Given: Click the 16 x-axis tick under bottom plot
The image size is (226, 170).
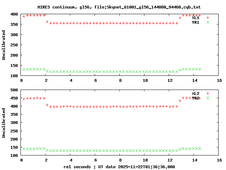Looking at the screenshot, I should pos(219,160).
